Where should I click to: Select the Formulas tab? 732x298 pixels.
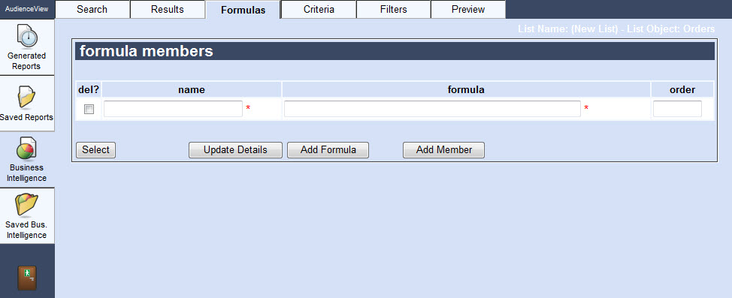243,10
